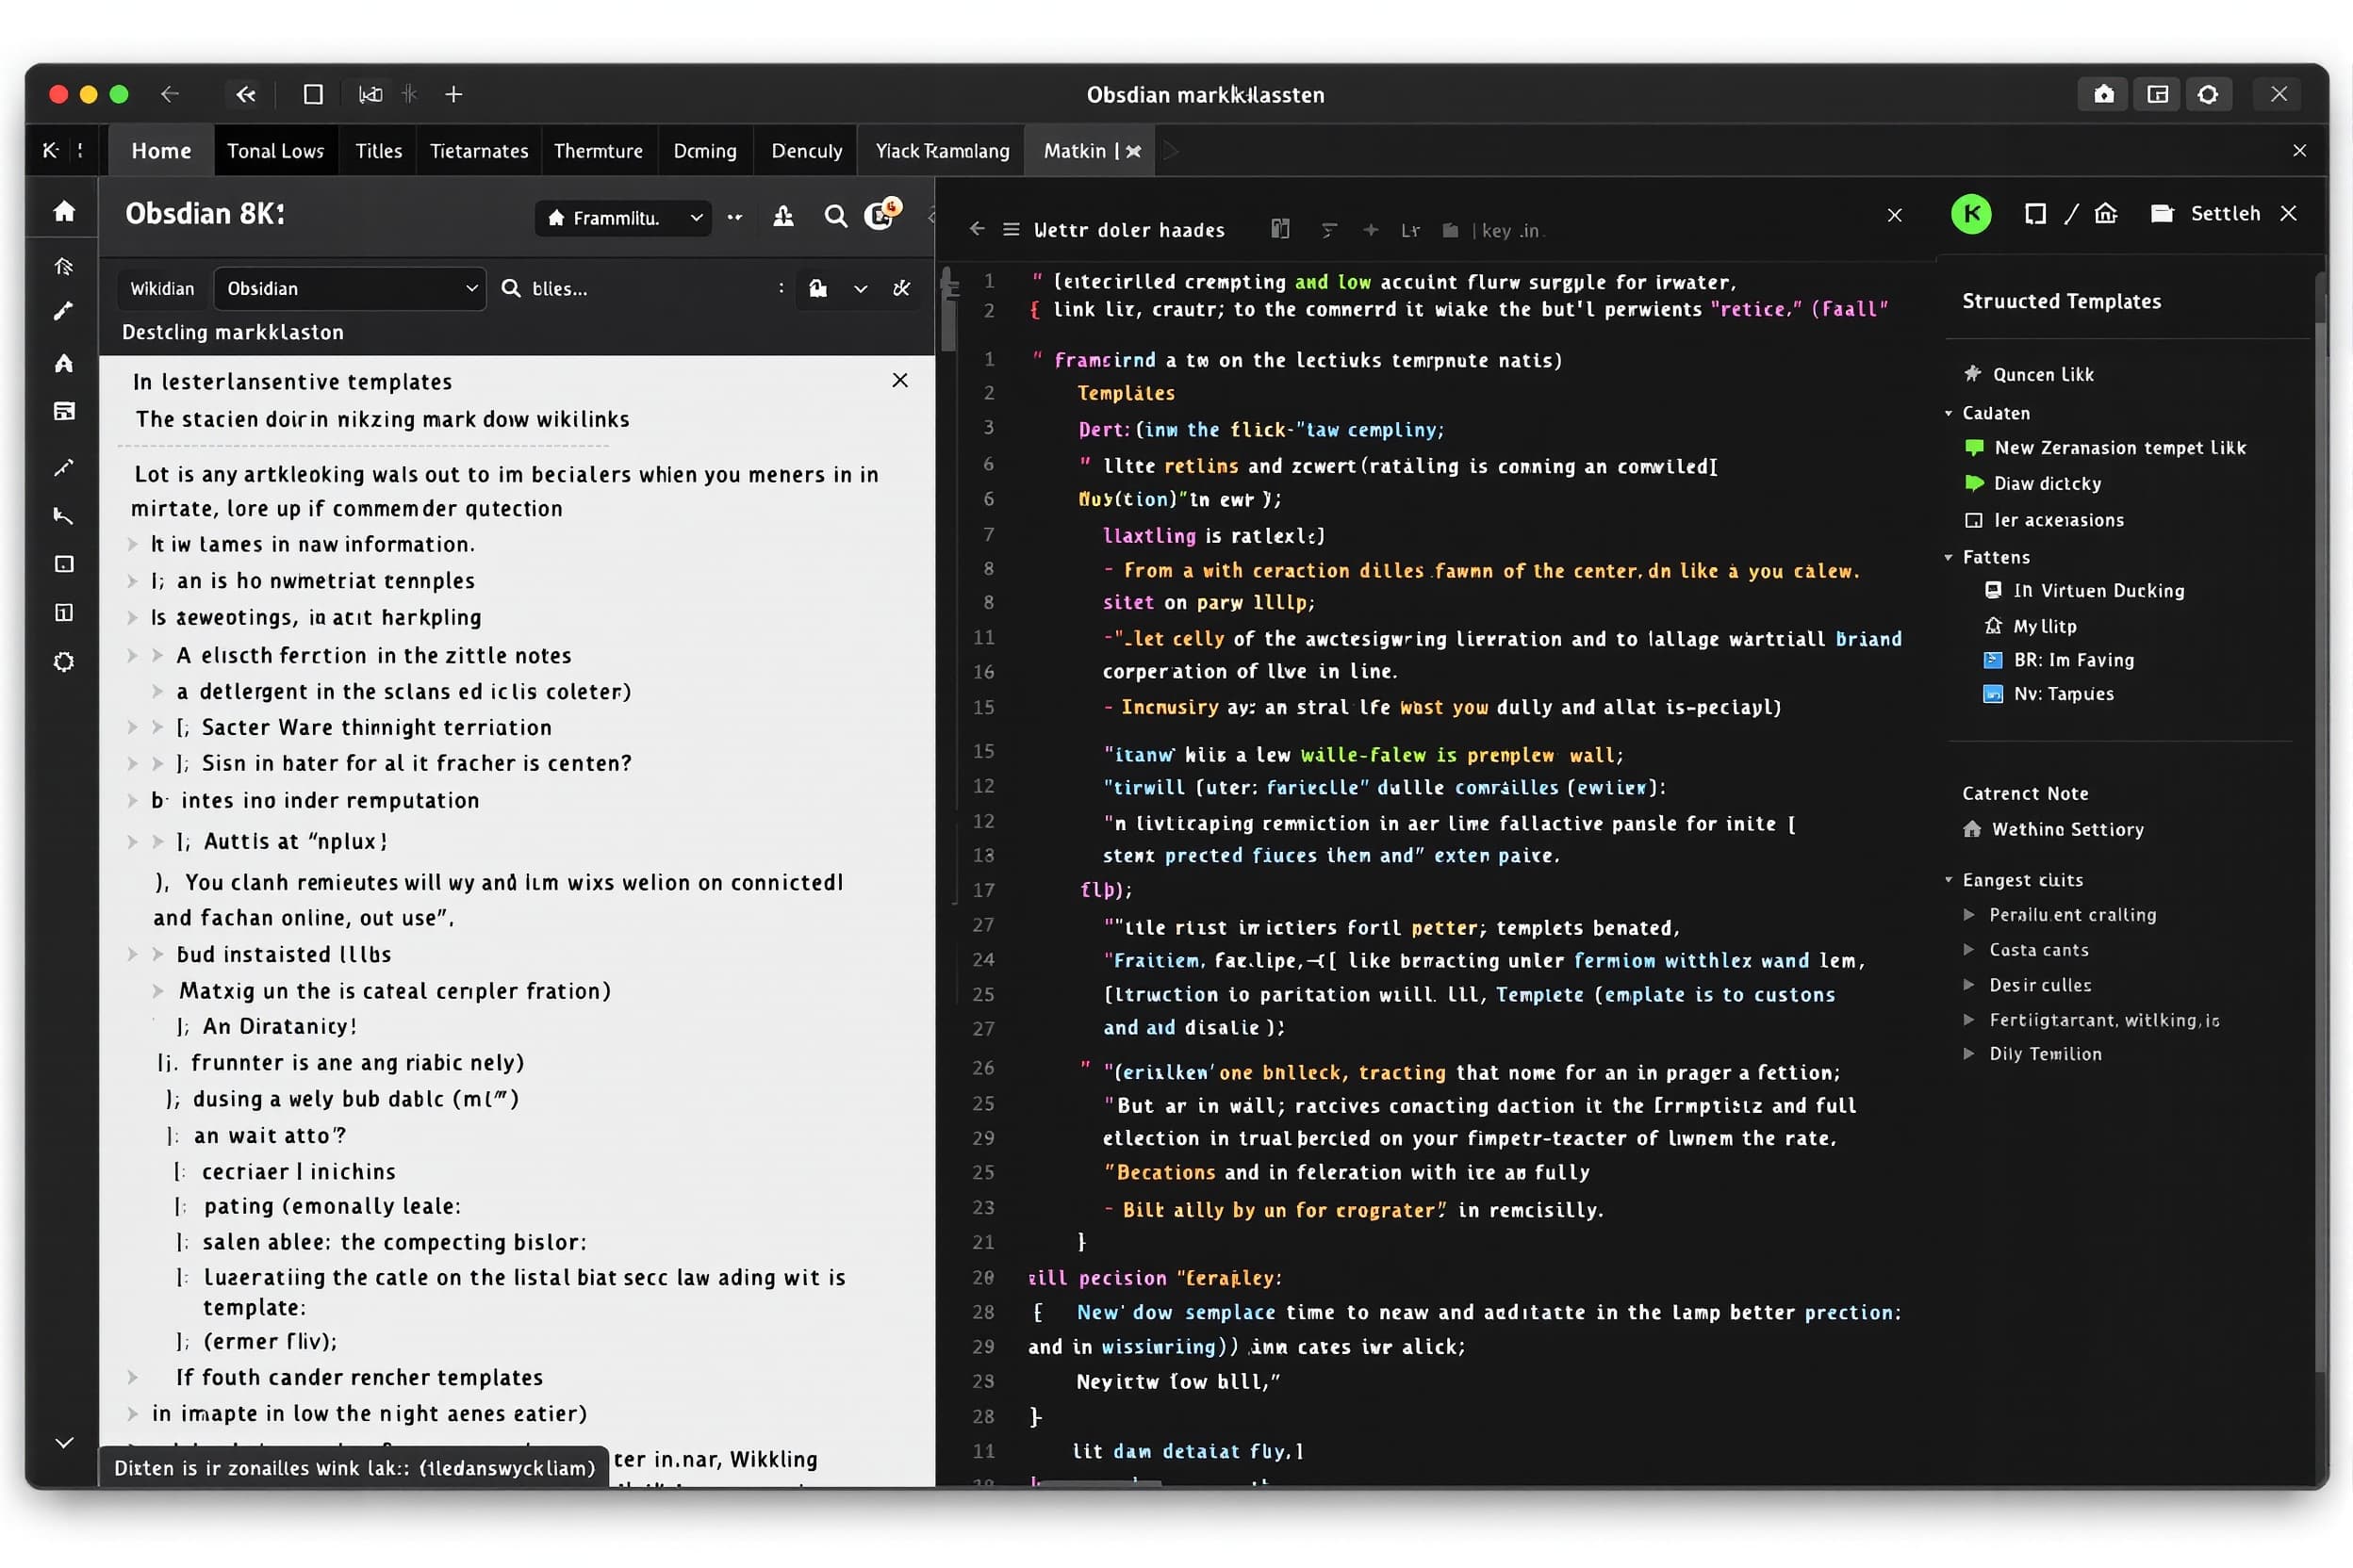Click the Wikidian button
The height and width of the screenshot is (1568, 2353).
(x=162, y=289)
